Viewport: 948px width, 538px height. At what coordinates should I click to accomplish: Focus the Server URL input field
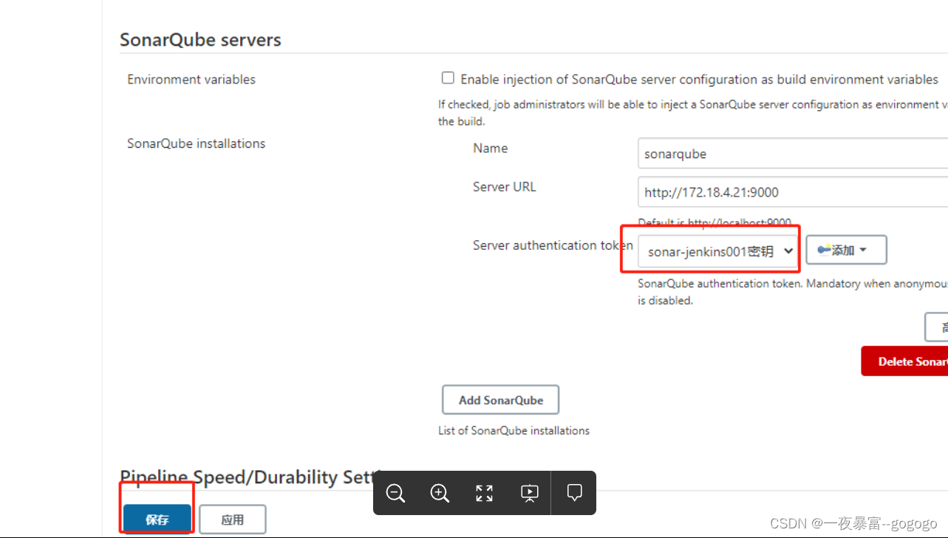pos(793,192)
